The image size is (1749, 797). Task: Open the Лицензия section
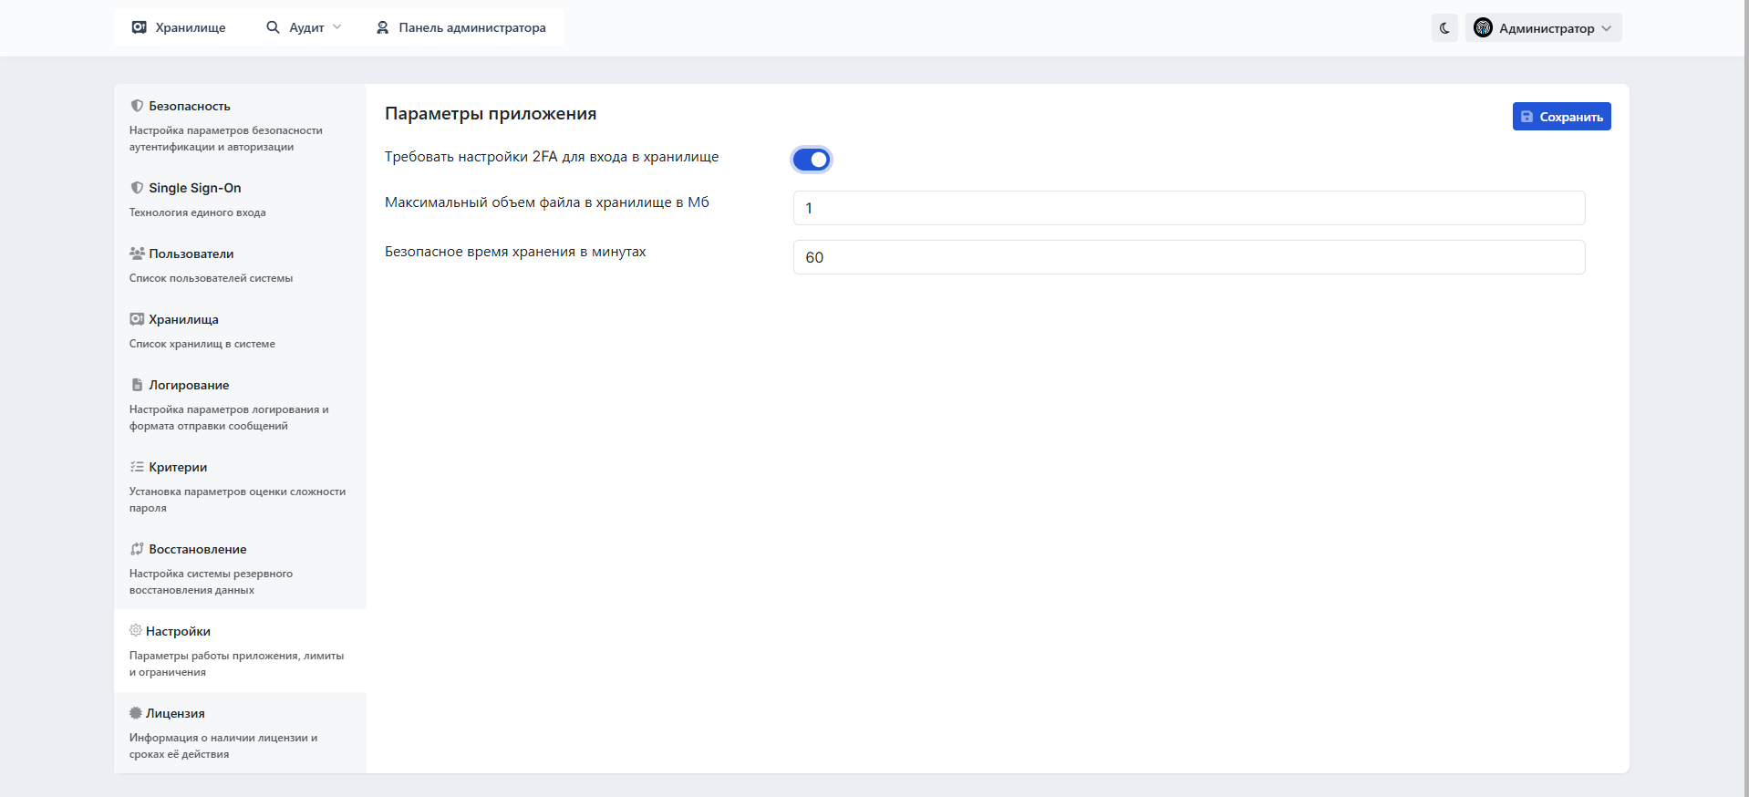pyautogui.click(x=240, y=732)
